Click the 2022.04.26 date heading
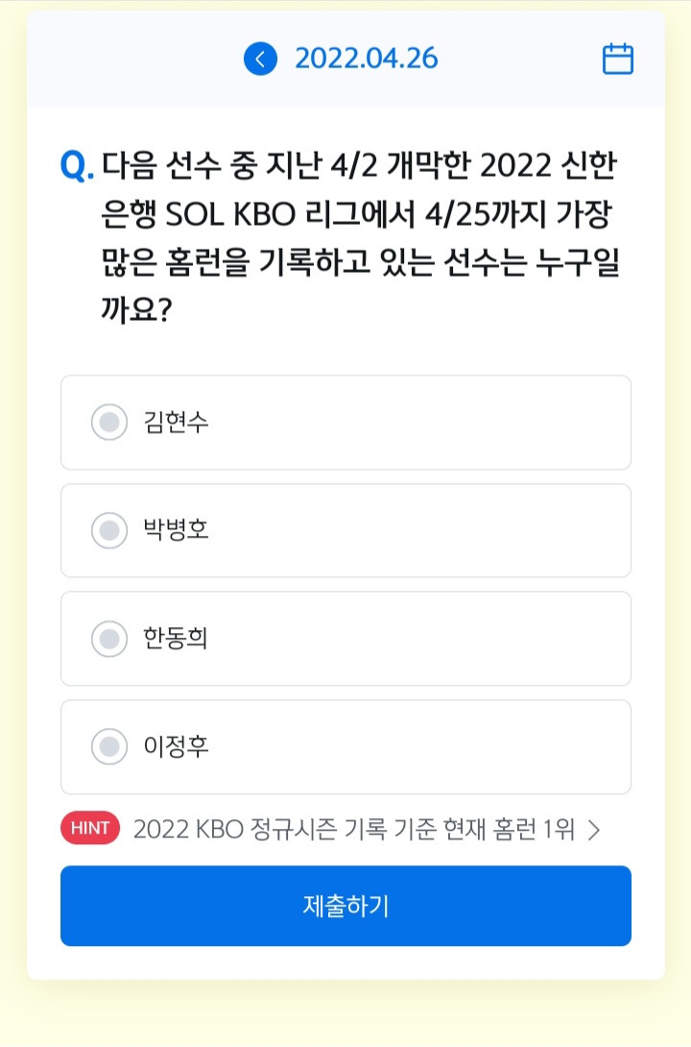The width and height of the screenshot is (691, 1047). point(367,59)
